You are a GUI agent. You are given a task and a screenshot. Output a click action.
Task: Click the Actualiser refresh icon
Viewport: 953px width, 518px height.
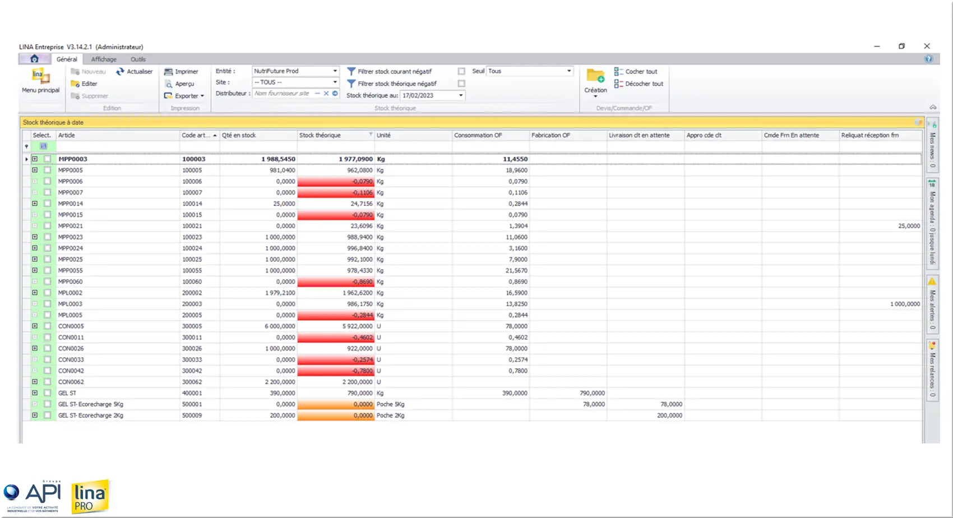click(x=120, y=72)
